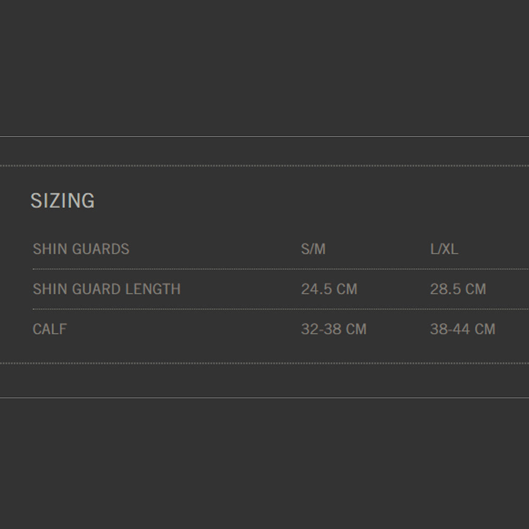Select the CALF row label
Screen dimensions: 529x529
50,329
